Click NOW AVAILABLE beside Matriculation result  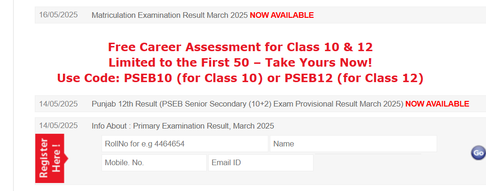point(282,15)
